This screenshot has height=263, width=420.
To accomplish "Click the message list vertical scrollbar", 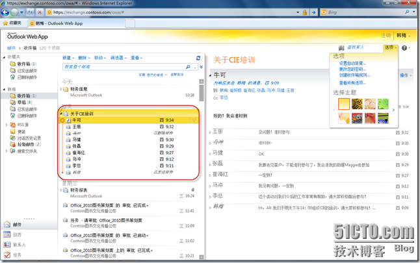I will click(202, 169).
